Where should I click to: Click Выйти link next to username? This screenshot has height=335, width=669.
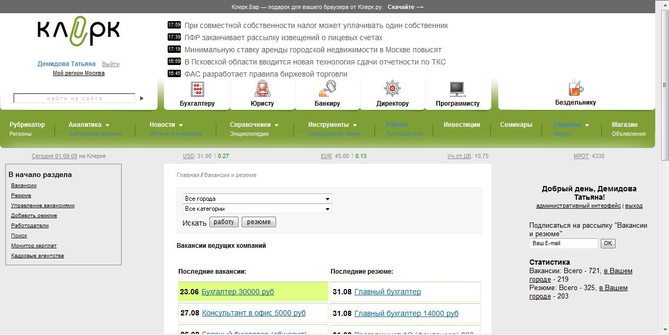111,64
